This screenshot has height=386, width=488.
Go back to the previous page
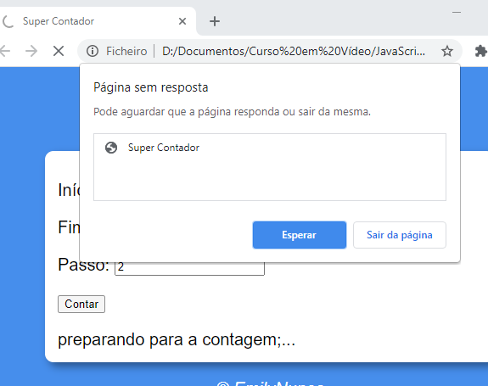pos(5,51)
